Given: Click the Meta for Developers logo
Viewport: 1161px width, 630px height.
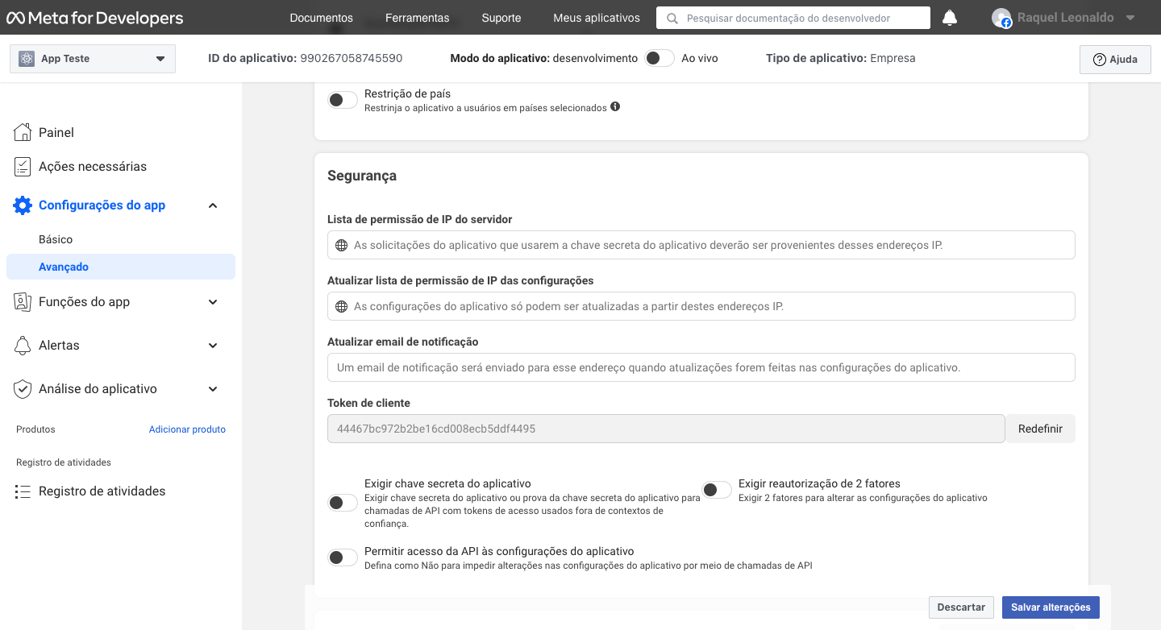Looking at the screenshot, I should [94, 17].
